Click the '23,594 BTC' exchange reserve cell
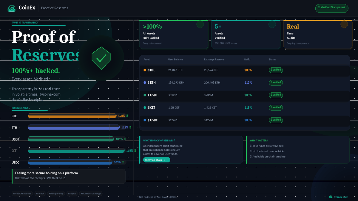 pos(211,70)
